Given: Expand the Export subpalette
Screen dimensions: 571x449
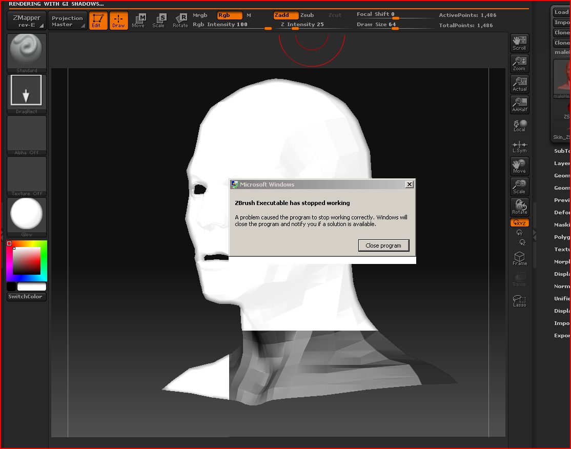Looking at the screenshot, I should click(562, 335).
